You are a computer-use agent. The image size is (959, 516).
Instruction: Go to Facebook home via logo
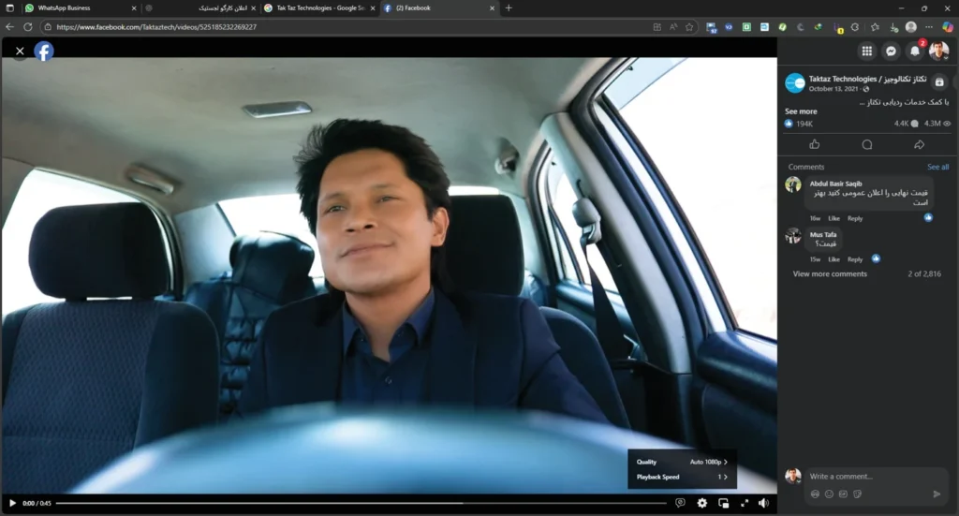(x=44, y=52)
